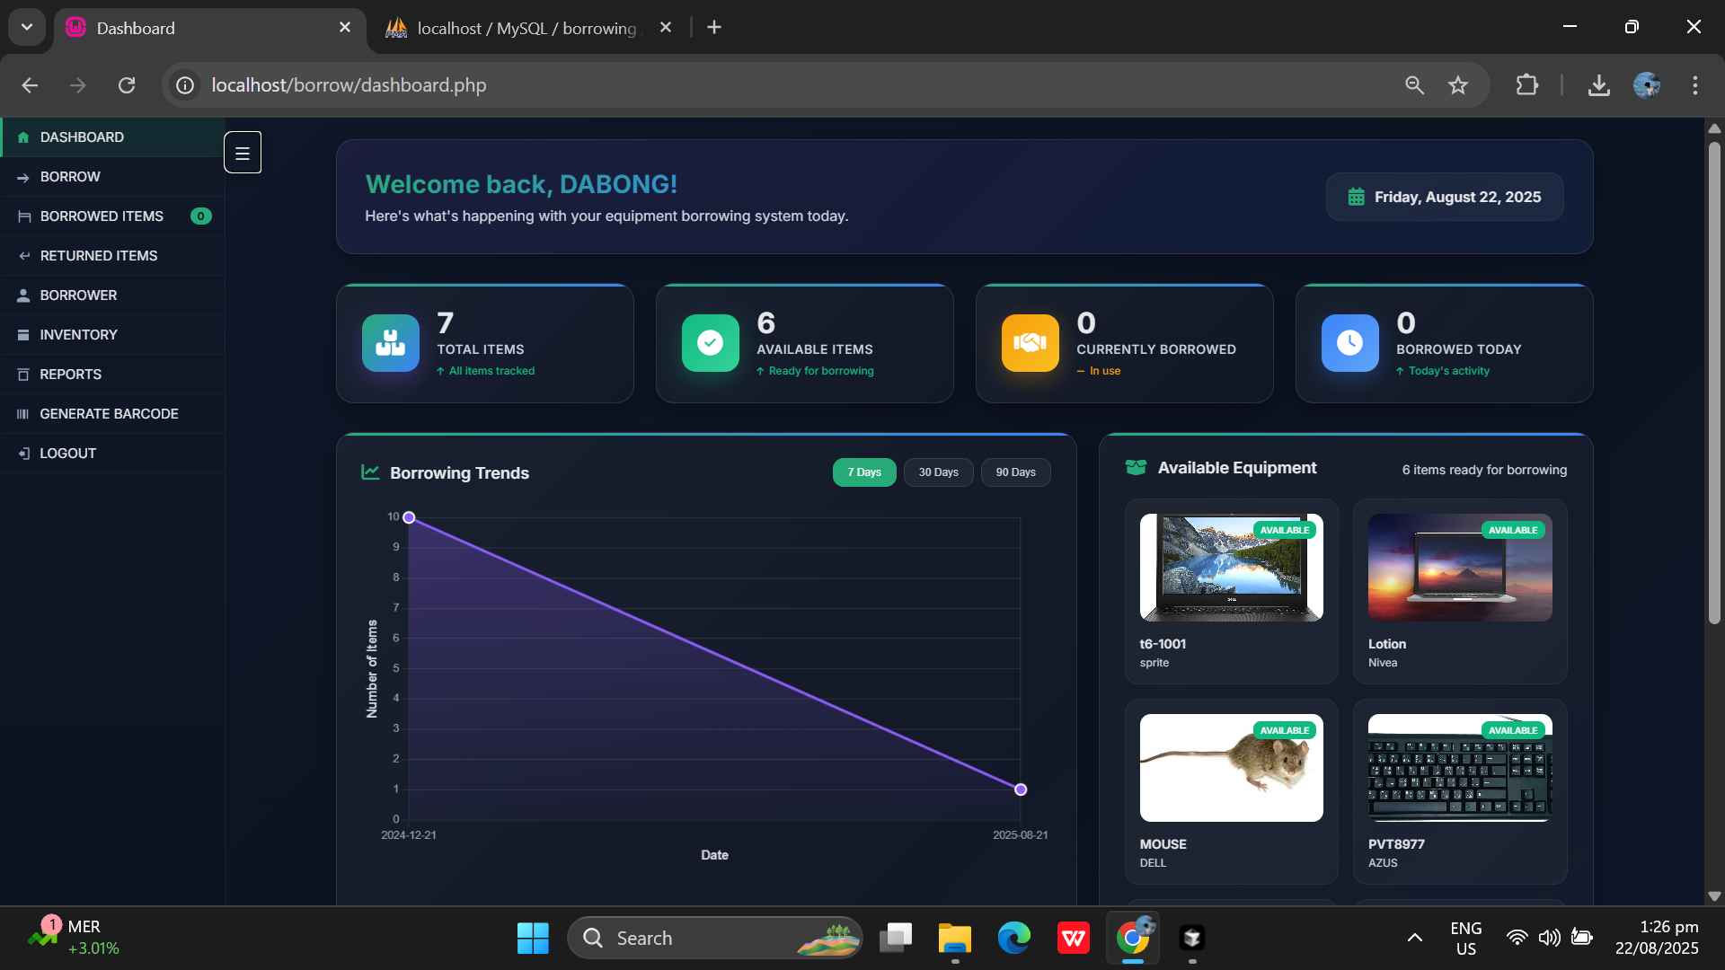Bookmark this page with the star icon

[x=1457, y=85]
